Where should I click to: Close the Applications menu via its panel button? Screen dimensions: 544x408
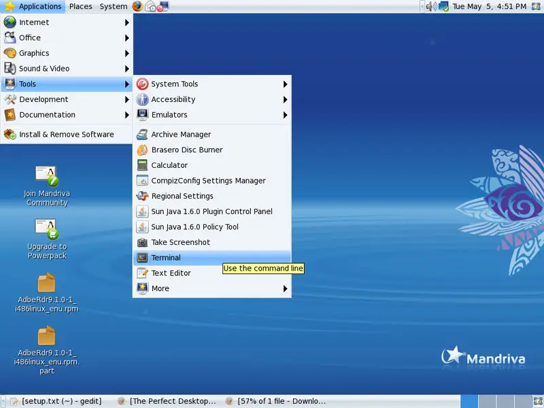click(33, 6)
